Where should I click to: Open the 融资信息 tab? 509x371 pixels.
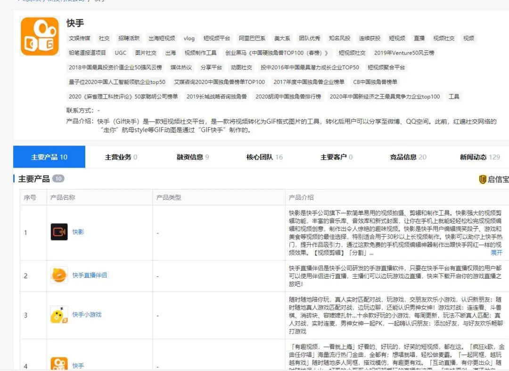[x=190, y=157]
